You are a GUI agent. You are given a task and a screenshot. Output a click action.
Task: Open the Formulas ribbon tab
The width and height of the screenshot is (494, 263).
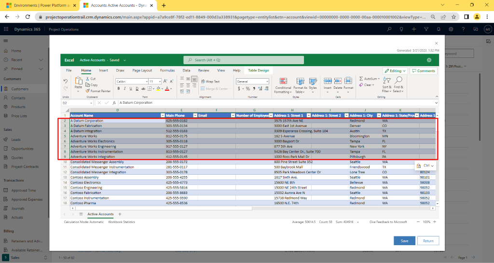point(167,70)
